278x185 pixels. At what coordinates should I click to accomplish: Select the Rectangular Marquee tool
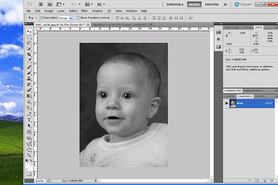(x=29, y=37)
